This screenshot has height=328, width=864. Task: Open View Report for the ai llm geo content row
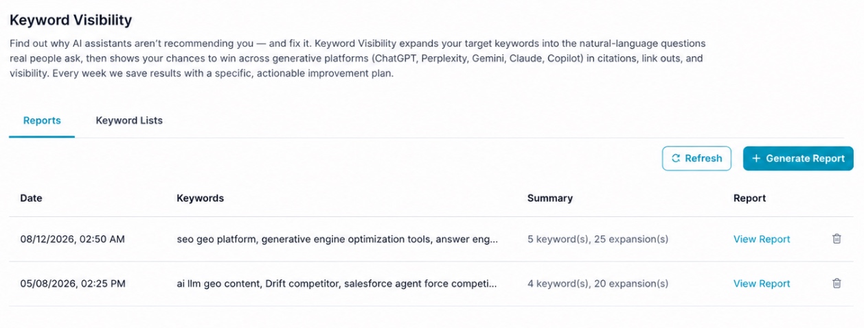[762, 283]
